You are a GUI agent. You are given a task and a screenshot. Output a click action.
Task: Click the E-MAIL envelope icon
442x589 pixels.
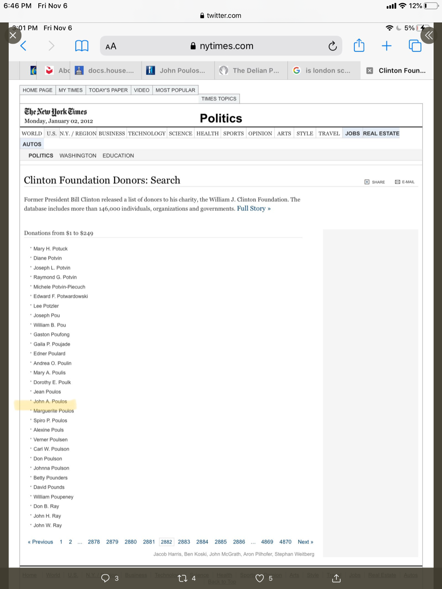coord(397,182)
